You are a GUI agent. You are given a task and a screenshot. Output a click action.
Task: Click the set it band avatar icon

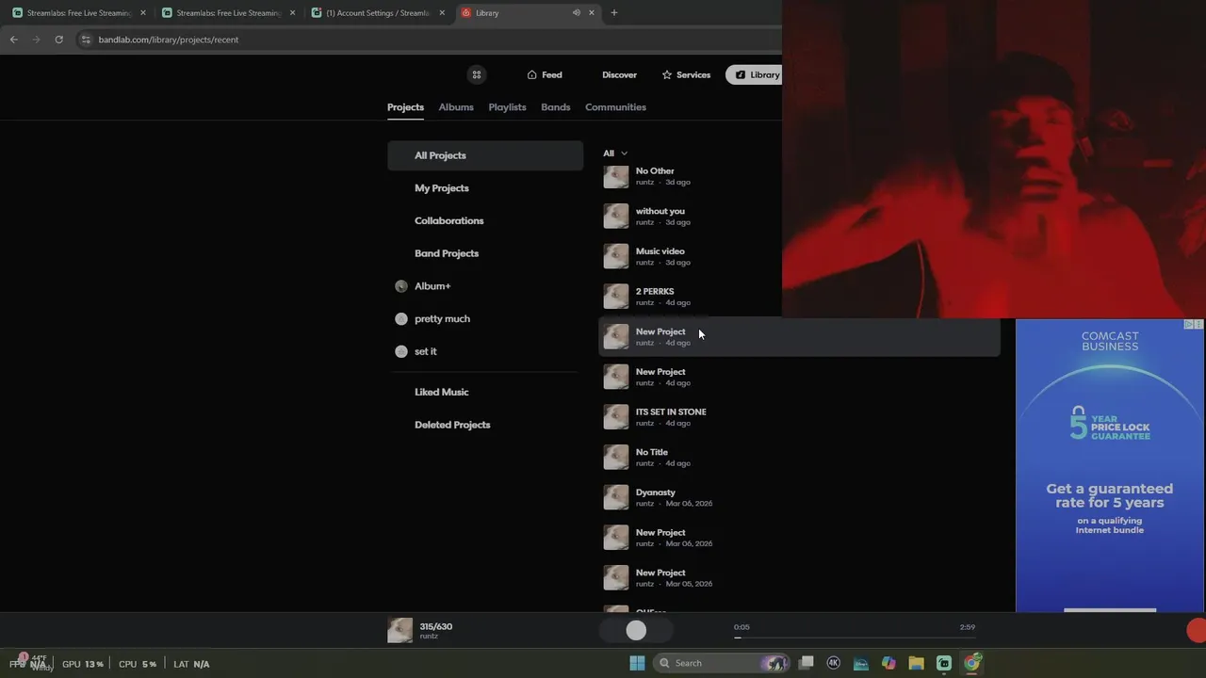coord(401,351)
